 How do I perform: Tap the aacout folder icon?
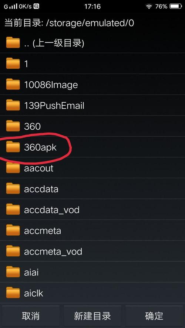(x=13, y=168)
